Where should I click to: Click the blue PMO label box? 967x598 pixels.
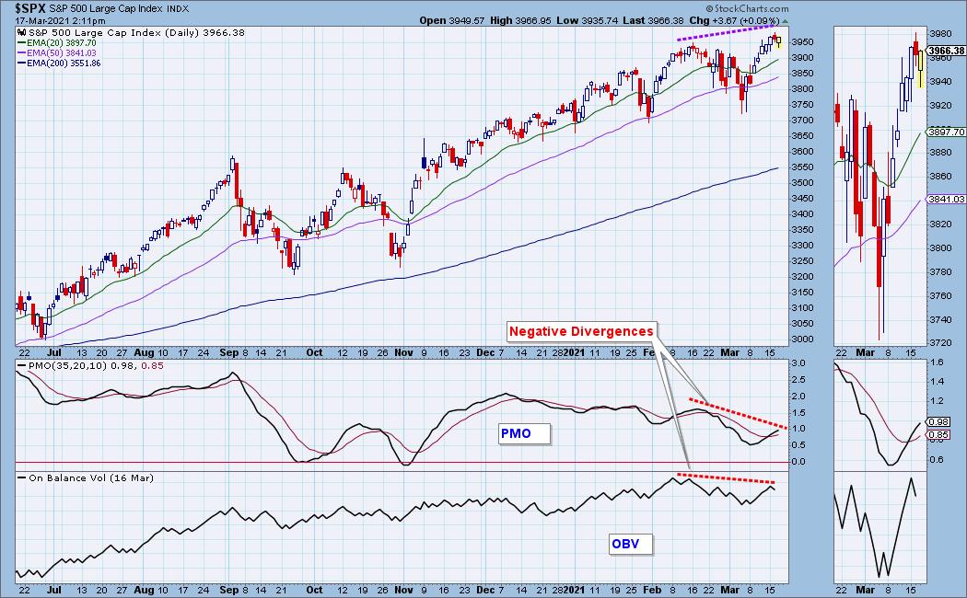point(524,433)
